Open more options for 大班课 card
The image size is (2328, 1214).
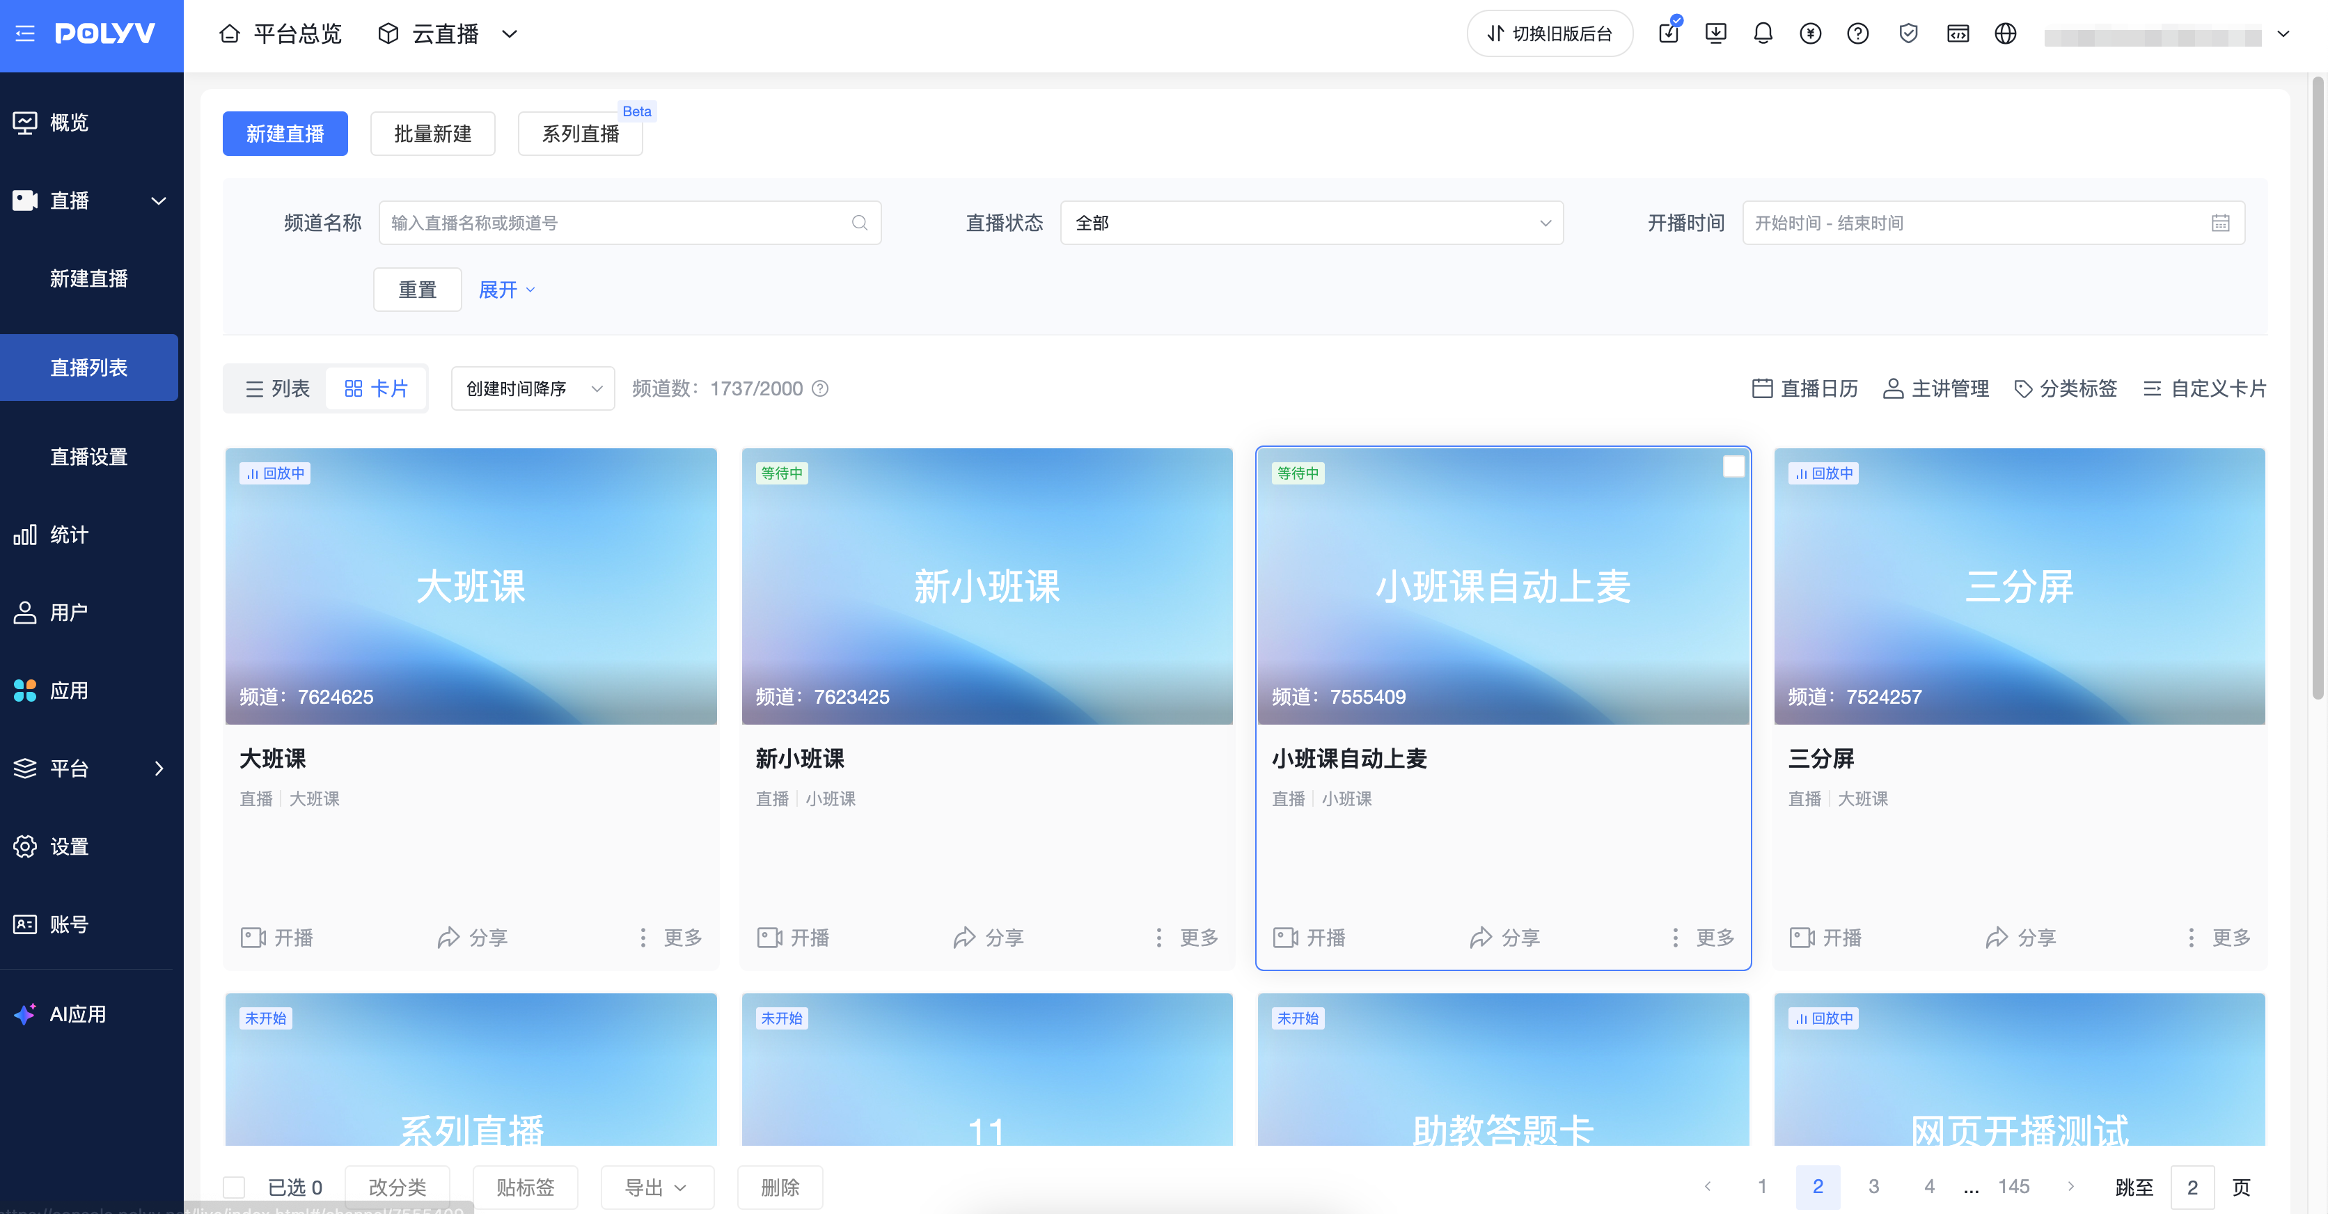click(670, 938)
